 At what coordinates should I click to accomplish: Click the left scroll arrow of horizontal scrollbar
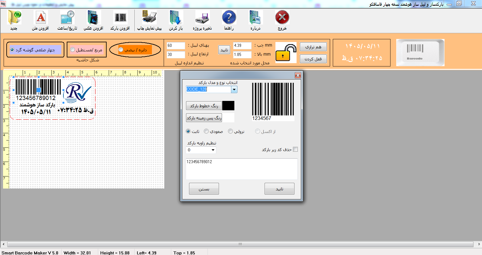(3, 244)
